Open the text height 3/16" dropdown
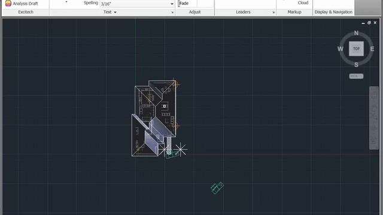383x215 pixels. (x=172, y=4)
